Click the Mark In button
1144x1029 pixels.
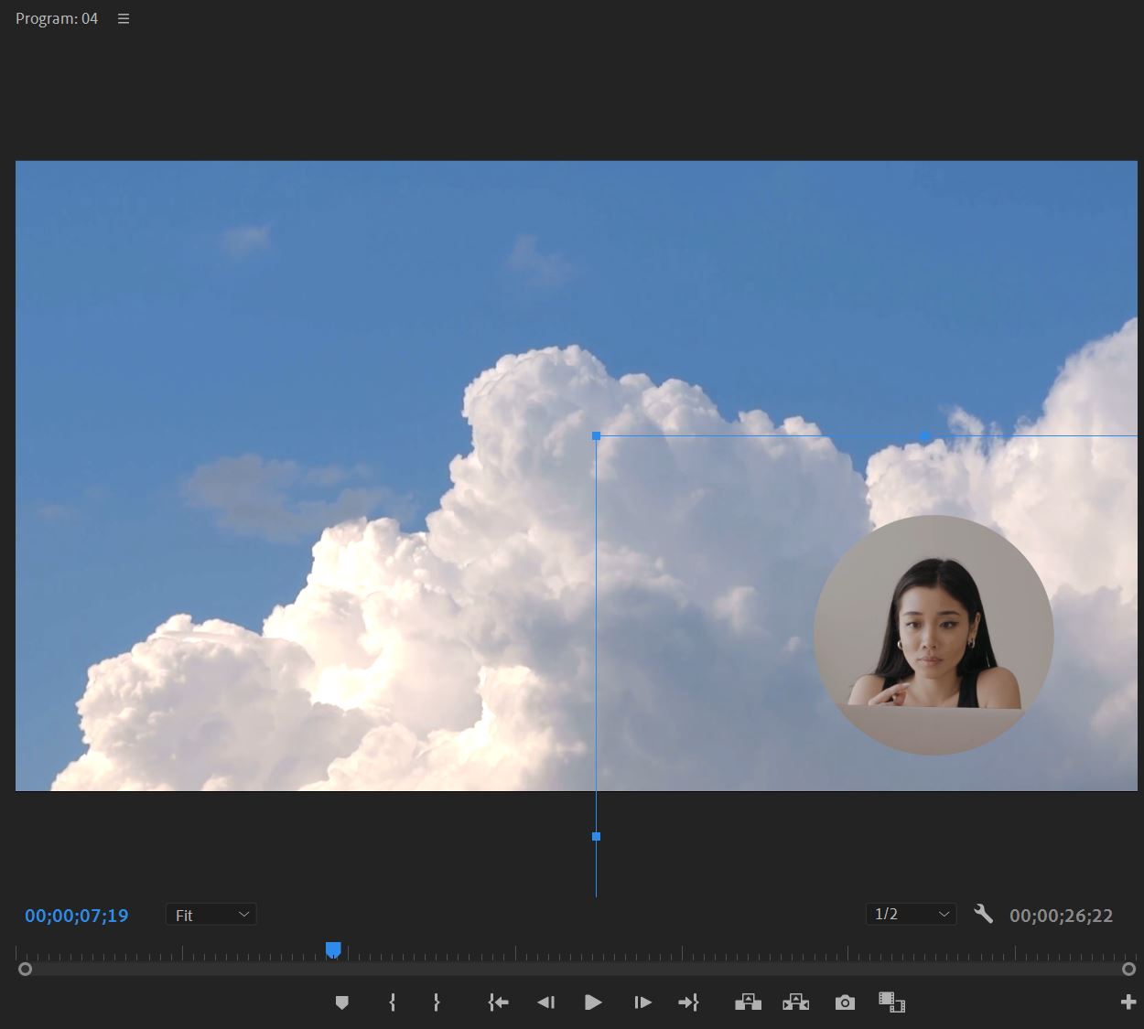pyautogui.click(x=393, y=1002)
